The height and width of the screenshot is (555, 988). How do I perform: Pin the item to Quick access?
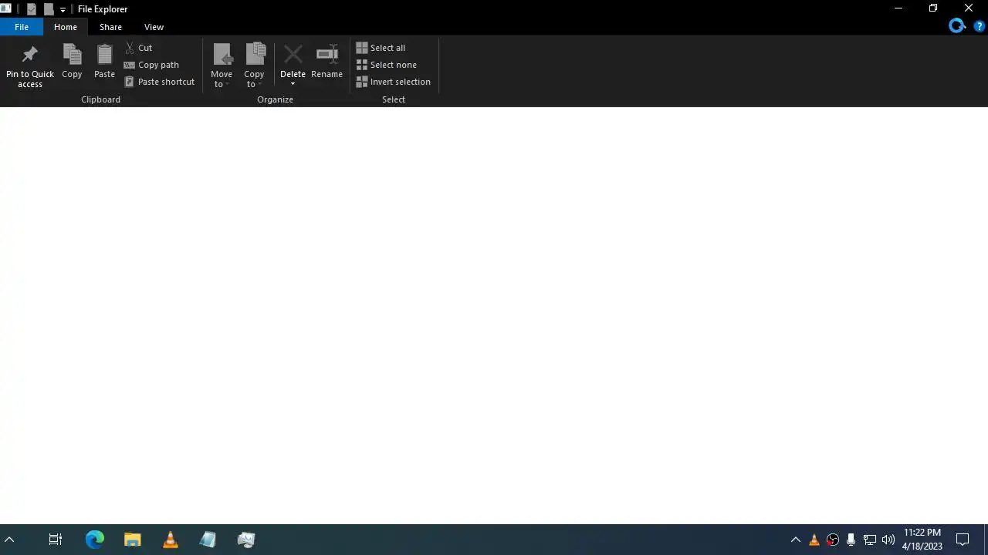30,66
